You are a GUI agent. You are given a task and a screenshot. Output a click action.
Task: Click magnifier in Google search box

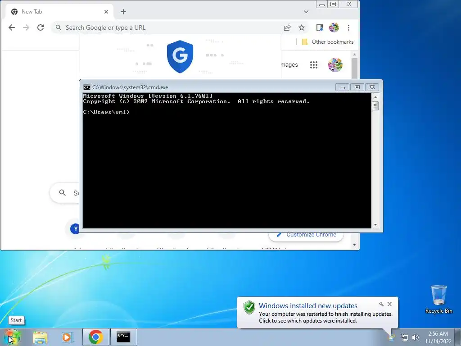(x=62, y=193)
